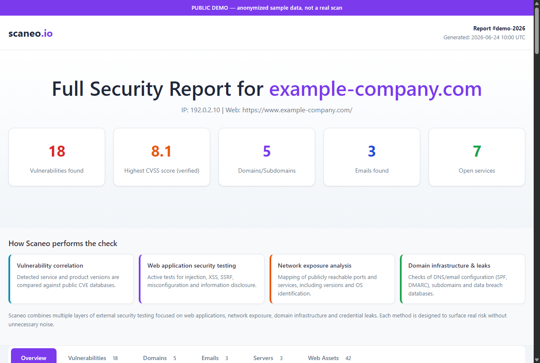The image size is (540, 363).
Task: Switch to the Vulnerabilities tab
Action: pyautogui.click(x=93, y=358)
